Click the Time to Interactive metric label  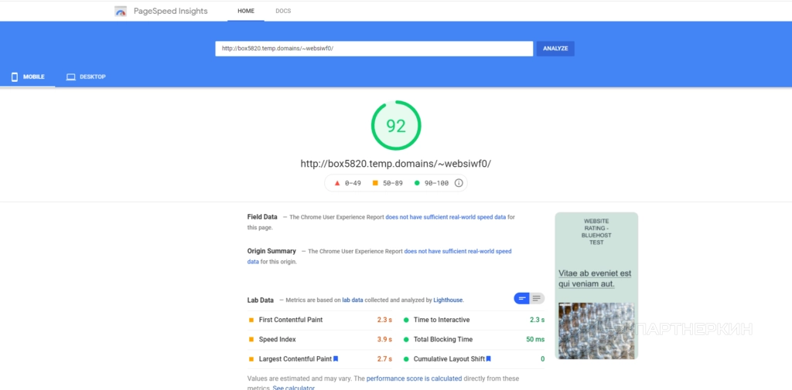tap(442, 320)
